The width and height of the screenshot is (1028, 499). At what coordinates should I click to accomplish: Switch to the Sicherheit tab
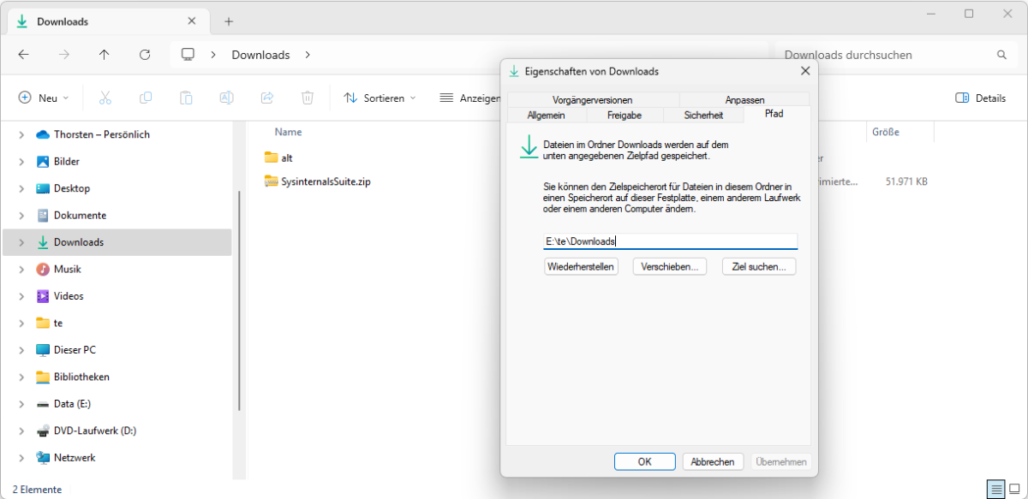[x=703, y=115]
